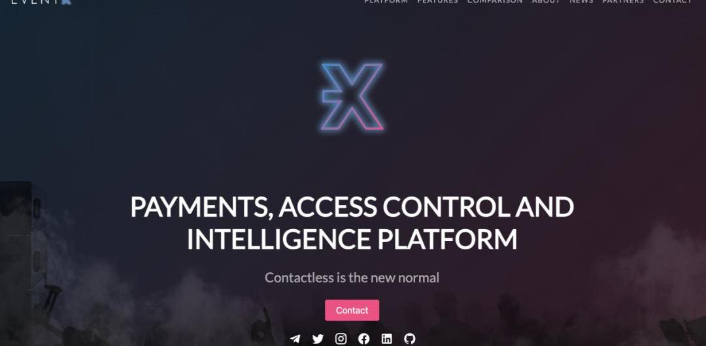Open Partners from the navigation bar

pos(623,1)
